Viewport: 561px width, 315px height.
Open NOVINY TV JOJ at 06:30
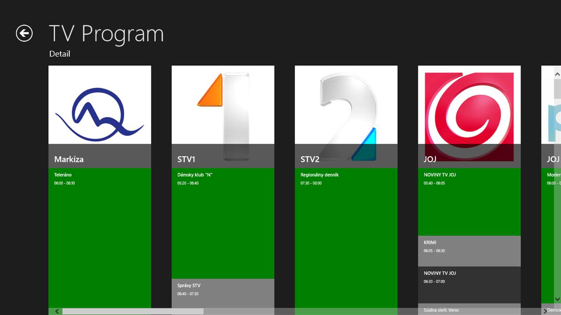click(469, 285)
